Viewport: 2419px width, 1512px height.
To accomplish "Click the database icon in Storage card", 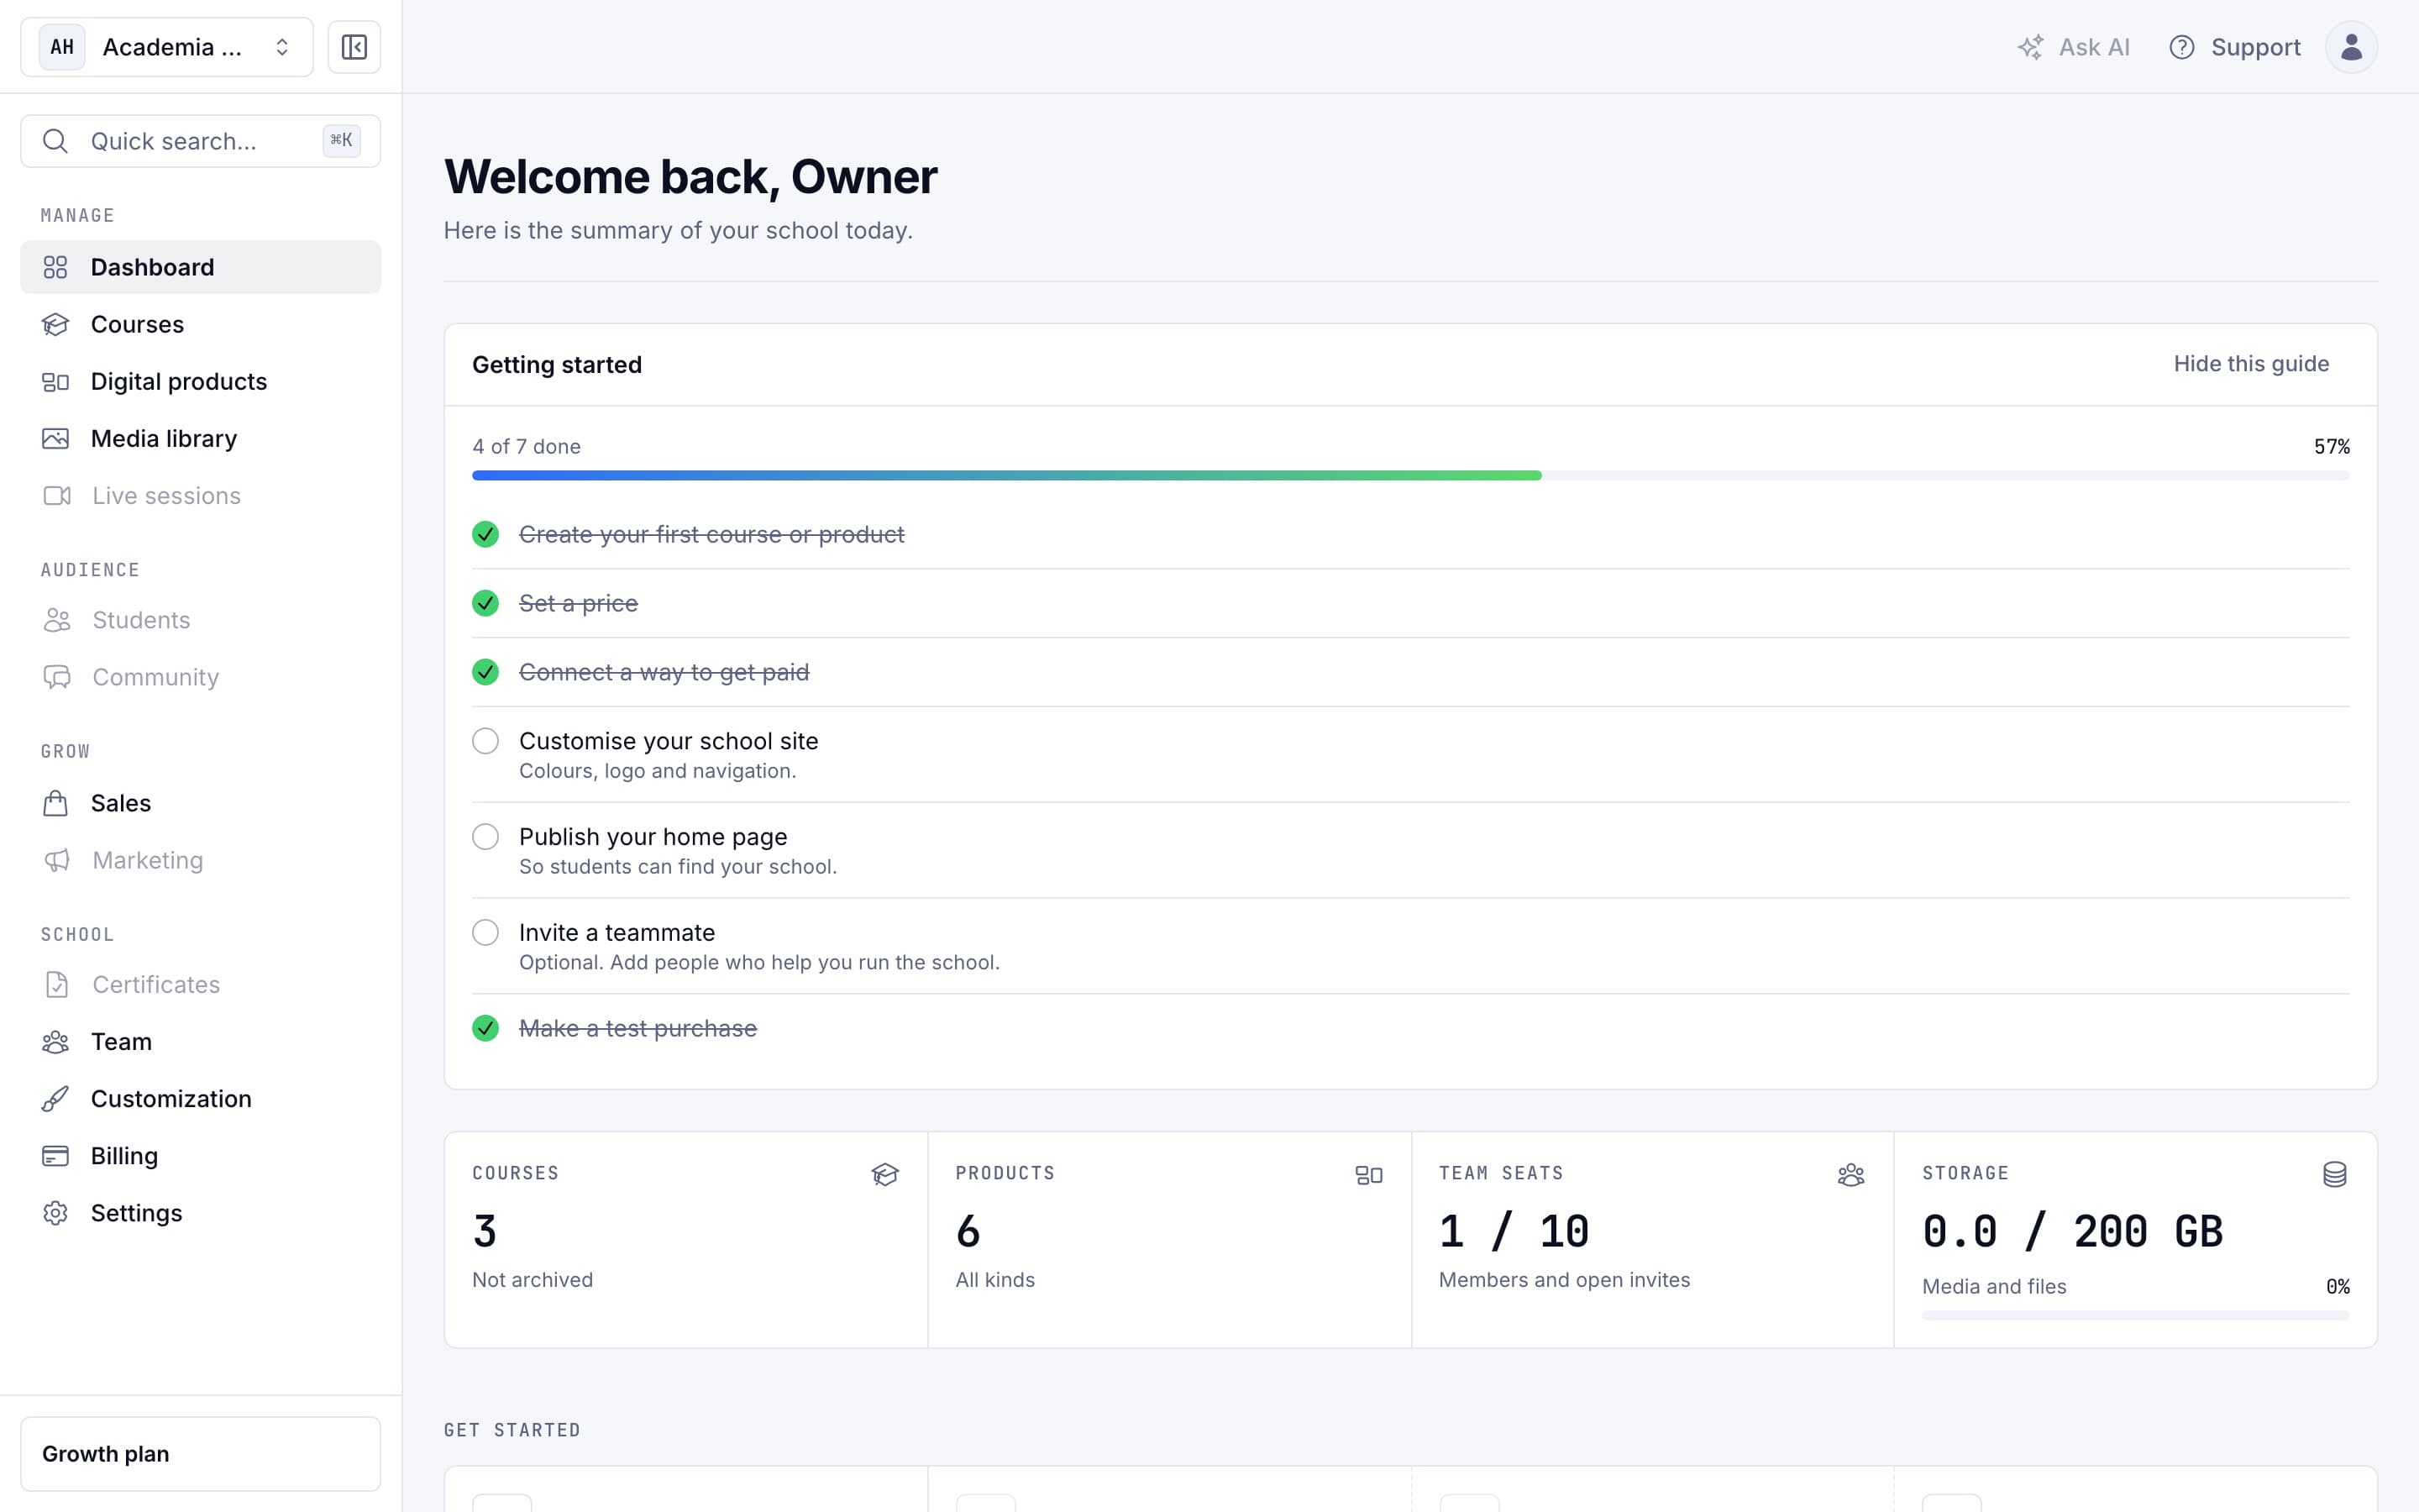I will pyautogui.click(x=2335, y=1174).
